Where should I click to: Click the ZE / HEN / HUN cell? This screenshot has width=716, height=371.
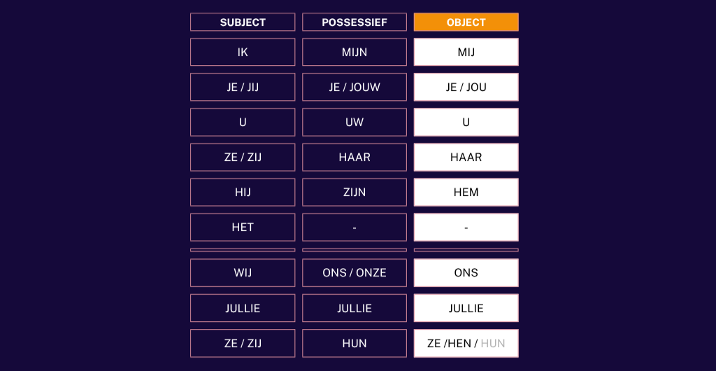pyautogui.click(x=466, y=344)
